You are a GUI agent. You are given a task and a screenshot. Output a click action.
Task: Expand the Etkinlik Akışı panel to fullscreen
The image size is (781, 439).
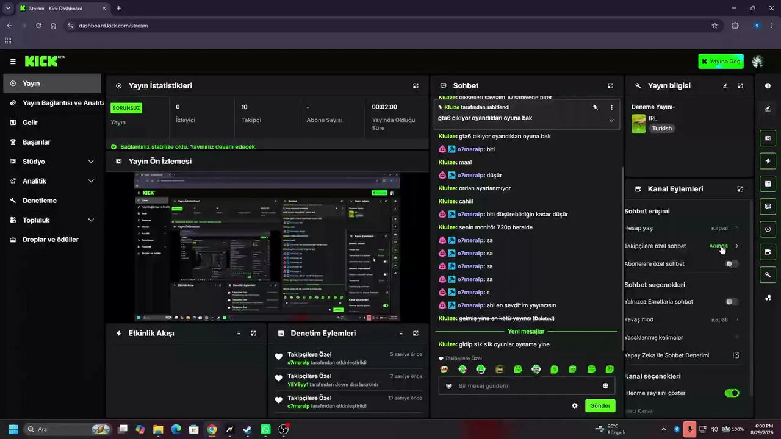(x=253, y=334)
